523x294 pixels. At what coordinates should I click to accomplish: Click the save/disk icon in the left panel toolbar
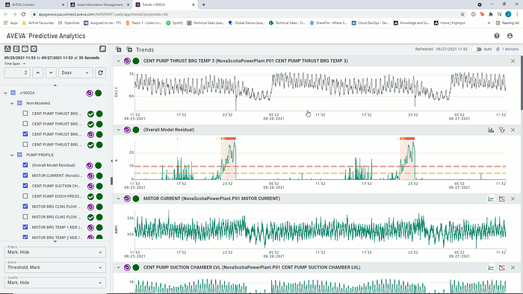(x=25, y=49)
